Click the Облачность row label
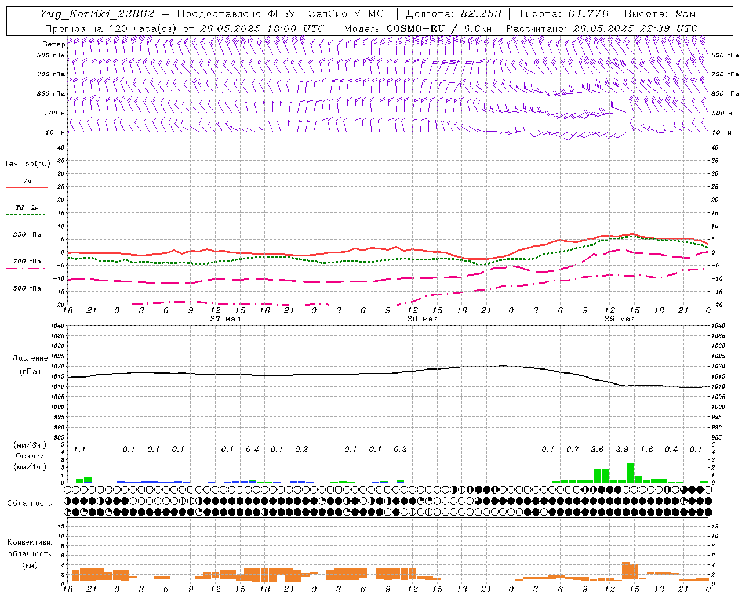The image size is (742, 594). 30,504
